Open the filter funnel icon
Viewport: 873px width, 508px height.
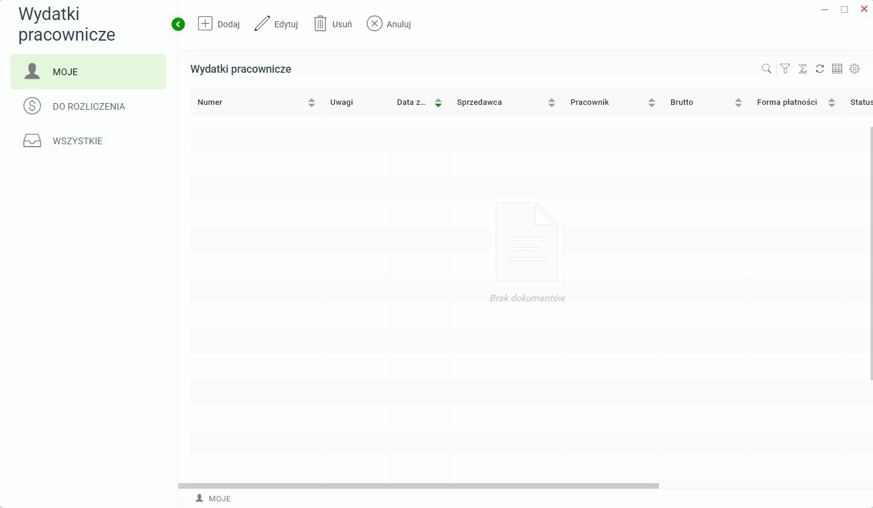(785, 69)
